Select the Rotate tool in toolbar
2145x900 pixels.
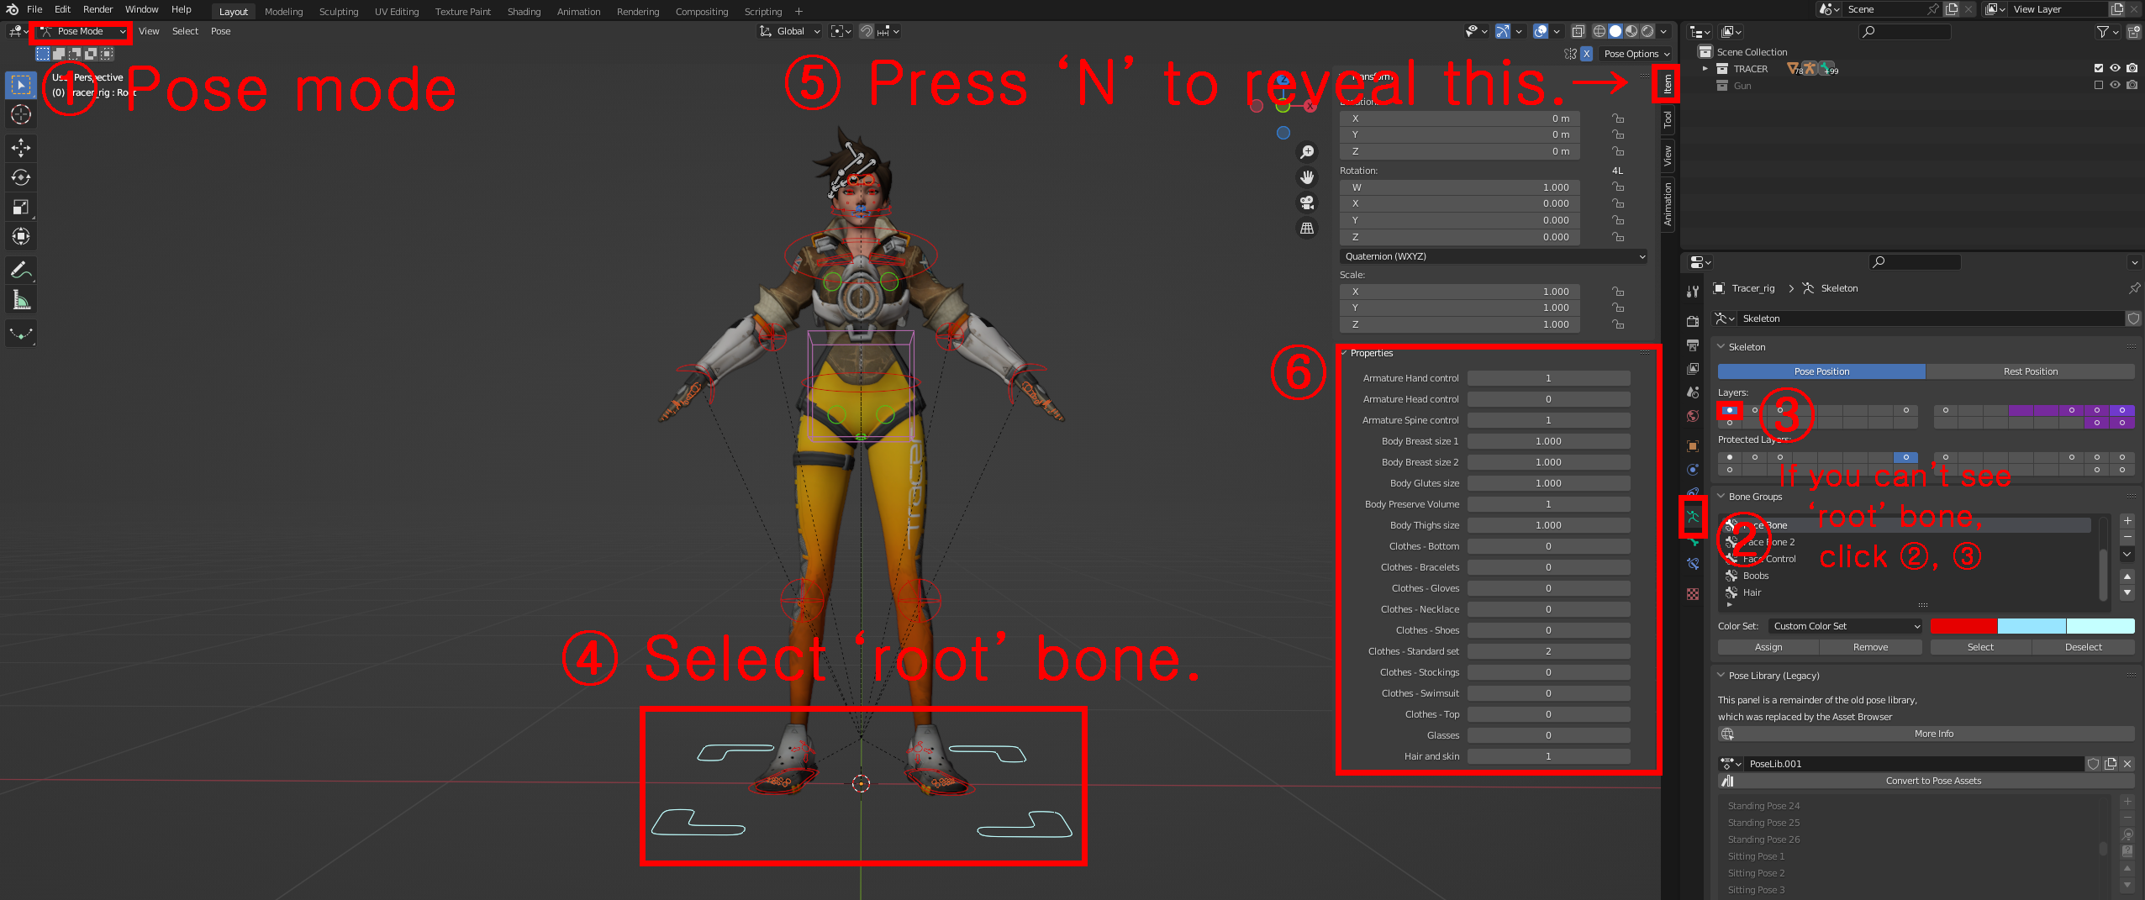click(21, 177)
